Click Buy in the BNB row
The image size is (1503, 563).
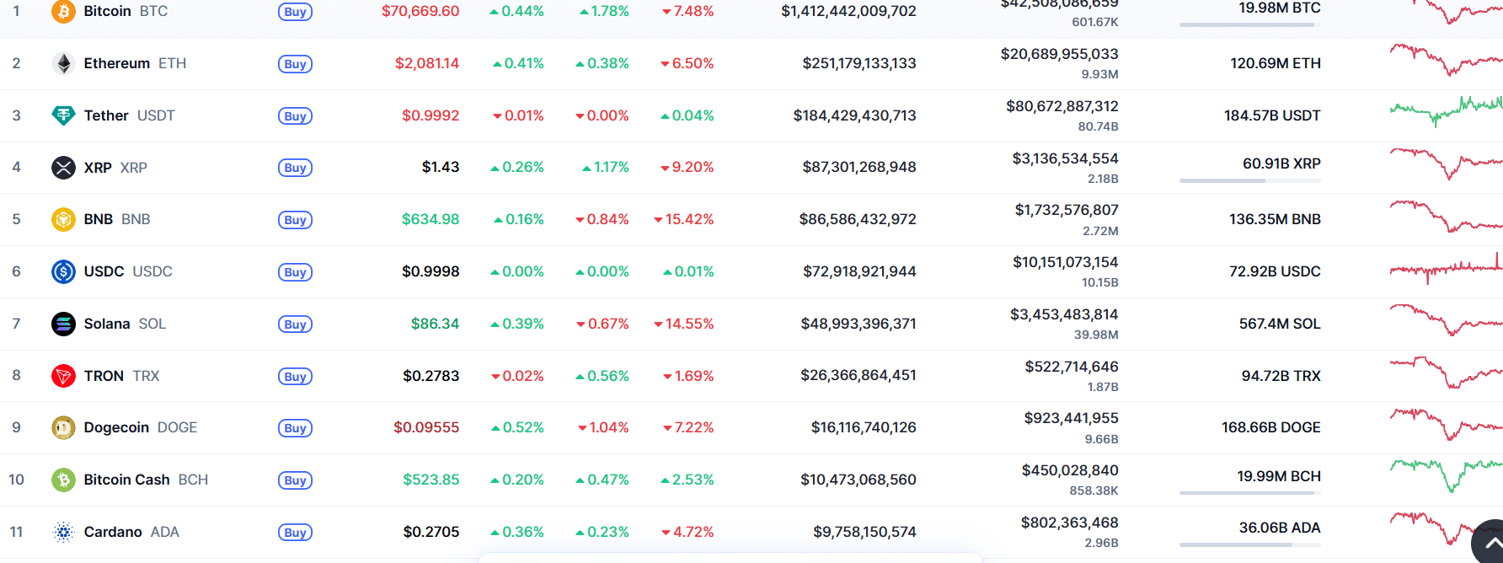pos(295,220)
